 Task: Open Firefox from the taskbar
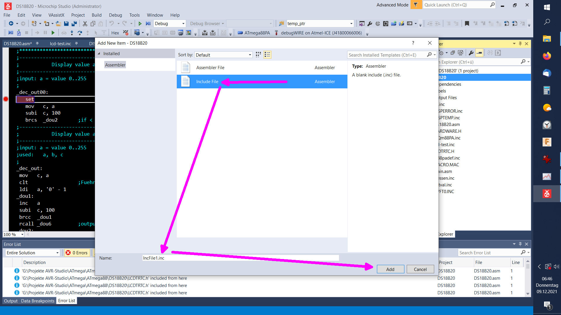coord(547,56)
